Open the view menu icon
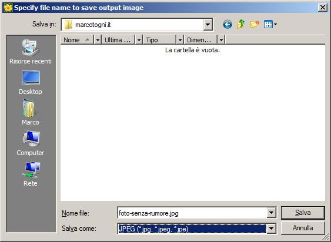 [x=270, y=25]
